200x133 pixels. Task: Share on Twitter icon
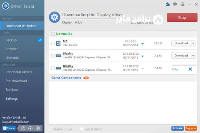[x=30, y=128]
